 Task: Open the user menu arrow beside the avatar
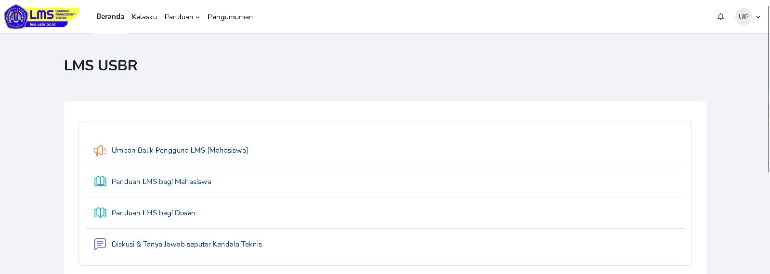tap(758, 17)
